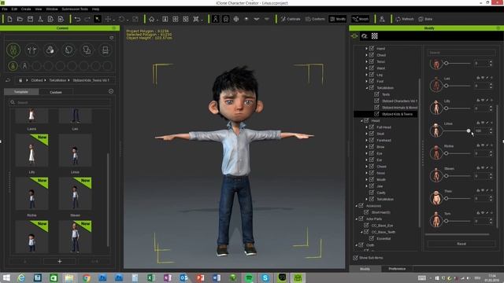Uncheck the Hand morph category checkbox
Image resolution: width=504 pixels, height=283 pixels.
point(372,49)
